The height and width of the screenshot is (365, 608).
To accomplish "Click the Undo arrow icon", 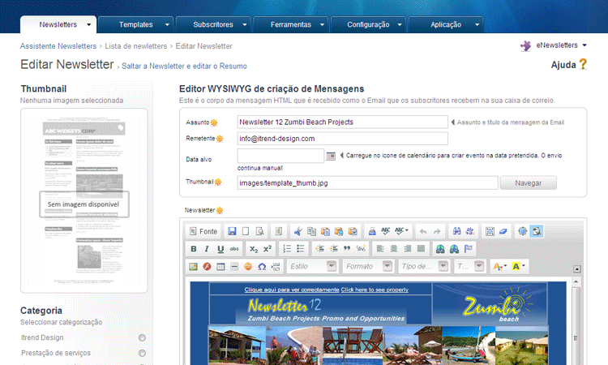I will [423, 231].
